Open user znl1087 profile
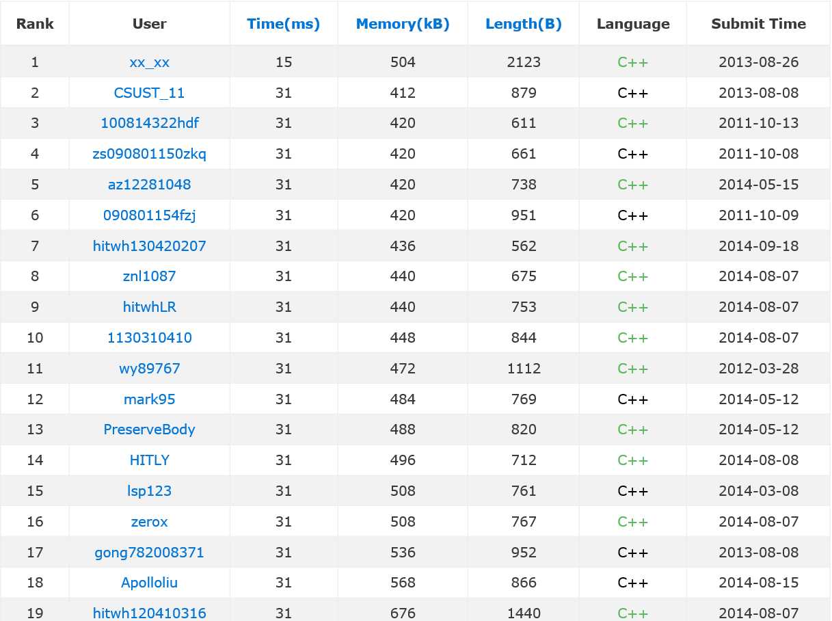The image size is (832, 621). (x=150, y=276)
